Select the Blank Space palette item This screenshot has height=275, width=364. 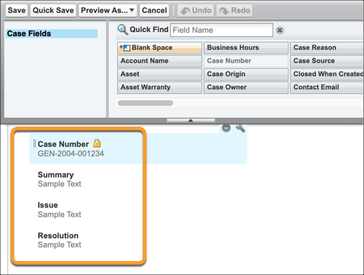pos(160,48)
